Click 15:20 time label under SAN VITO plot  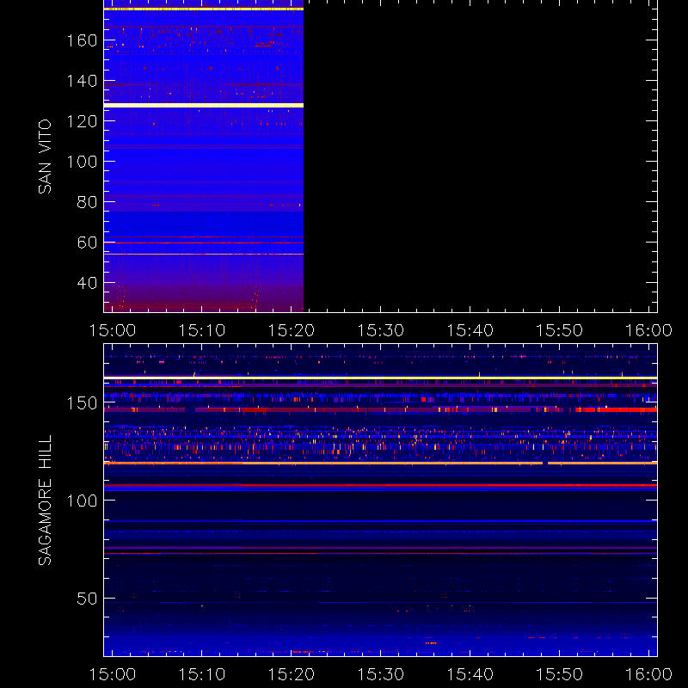click(292, 330)
